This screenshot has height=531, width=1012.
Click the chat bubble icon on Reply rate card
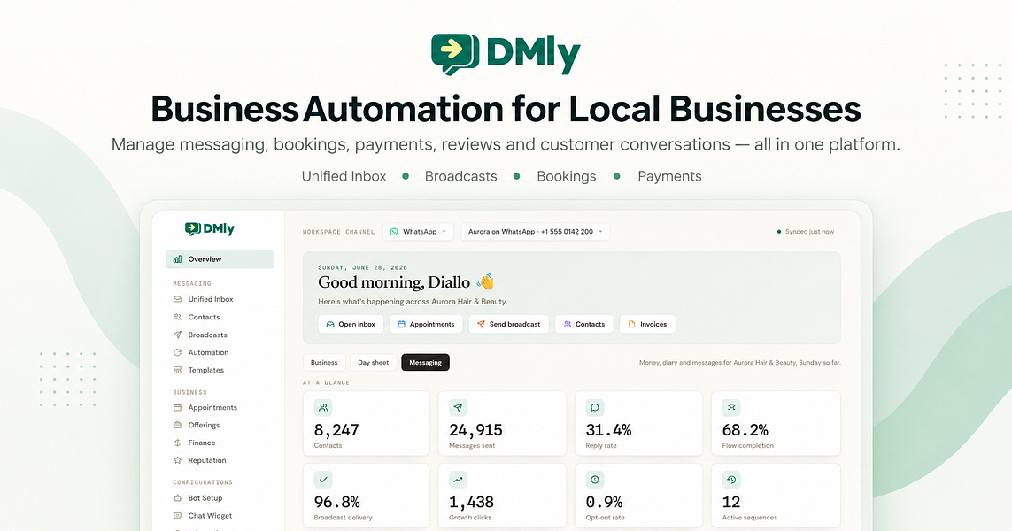coord(595,408)
